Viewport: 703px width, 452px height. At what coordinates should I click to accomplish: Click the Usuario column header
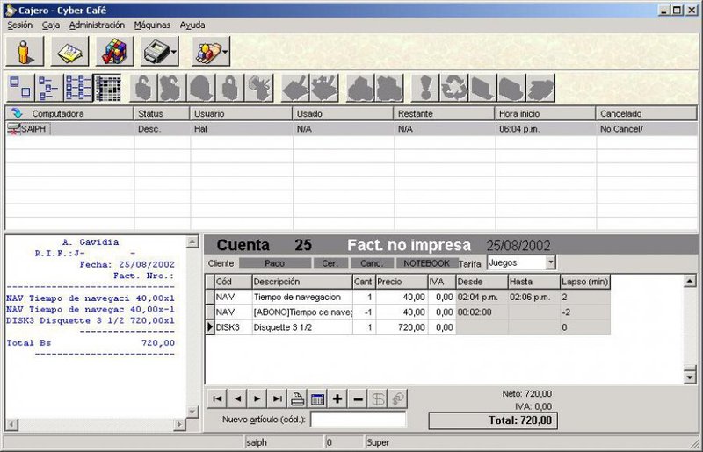tap(241, 113)
